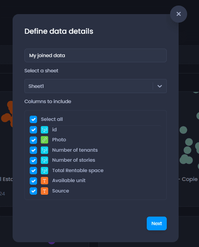Uncheck the Source column checkbox
The height and width of the screenshot is (247, 199).
[x=33, y=191]
